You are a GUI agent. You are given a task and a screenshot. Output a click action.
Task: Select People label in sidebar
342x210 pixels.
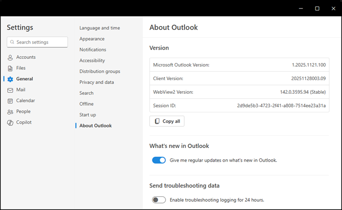23,111
